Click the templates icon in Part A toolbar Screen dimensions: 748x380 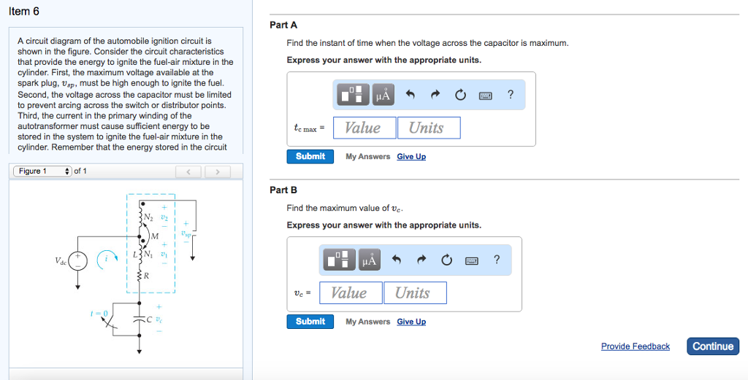(354, 94)
